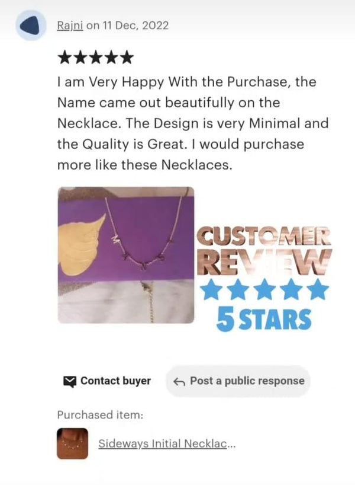This screenshot has width=355, height=485.
Task: Select the fifth black rating star
Action: pos(127,58)
